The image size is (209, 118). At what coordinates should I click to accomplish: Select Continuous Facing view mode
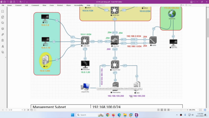pos(169,110)
